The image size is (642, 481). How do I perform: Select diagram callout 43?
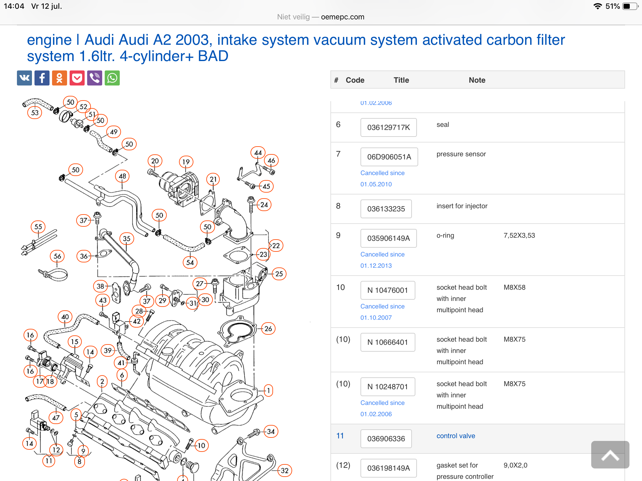coord(103,300)
